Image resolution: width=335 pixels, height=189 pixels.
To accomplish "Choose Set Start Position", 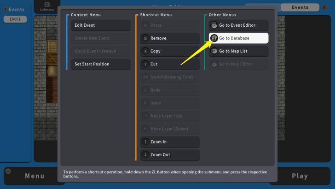I will (x=100, y=64).
